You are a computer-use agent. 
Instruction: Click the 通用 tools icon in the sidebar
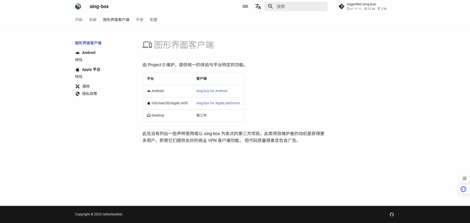[x=78, y=86]
